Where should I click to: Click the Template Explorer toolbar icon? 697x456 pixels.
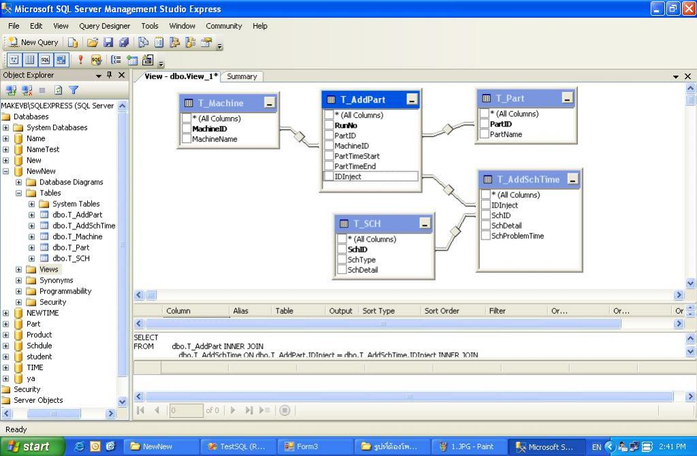191,42
